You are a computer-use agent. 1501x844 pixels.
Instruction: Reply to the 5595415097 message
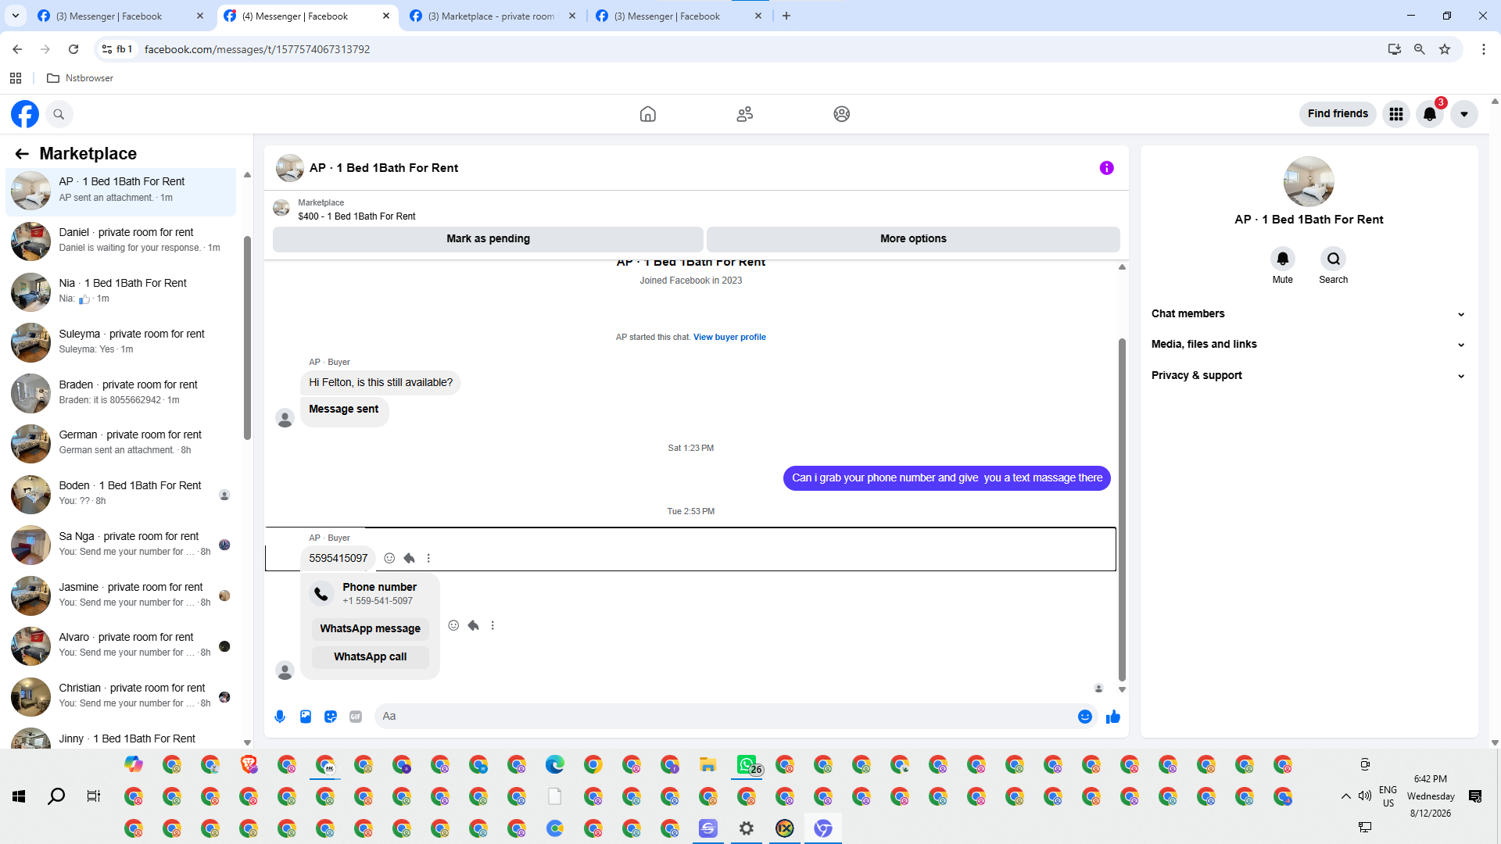click(x=409, y=558)
